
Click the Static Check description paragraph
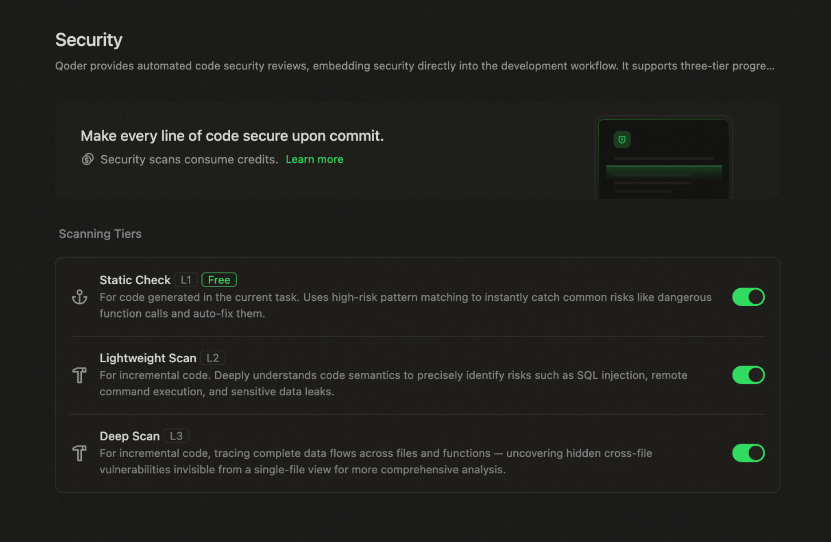point(406,305)
